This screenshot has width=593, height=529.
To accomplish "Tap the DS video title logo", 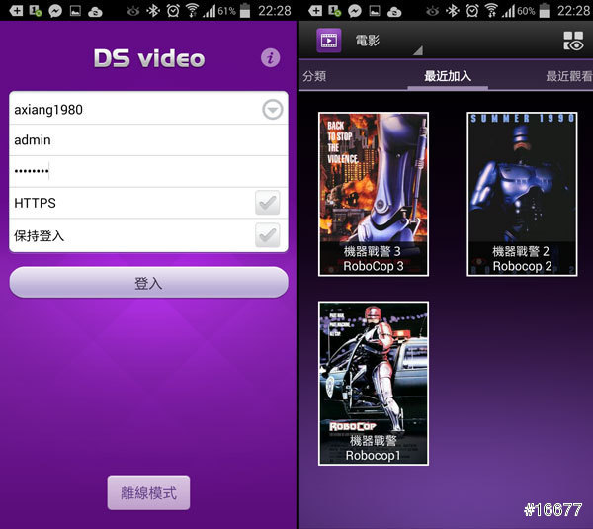I will point(149,58).
